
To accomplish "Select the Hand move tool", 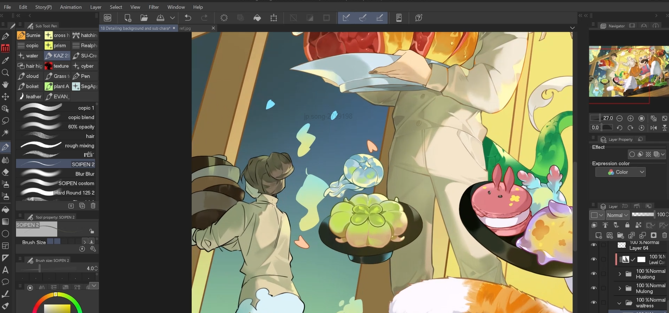I will point(6,84).
